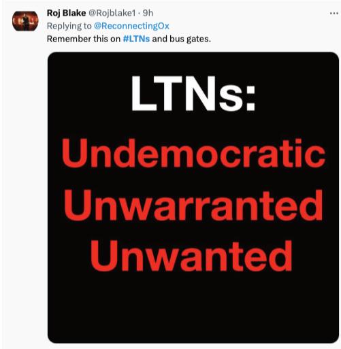Click black image area above "LTNs:" heading
This screenshot has height=349, width=341.
pos(193,63)
